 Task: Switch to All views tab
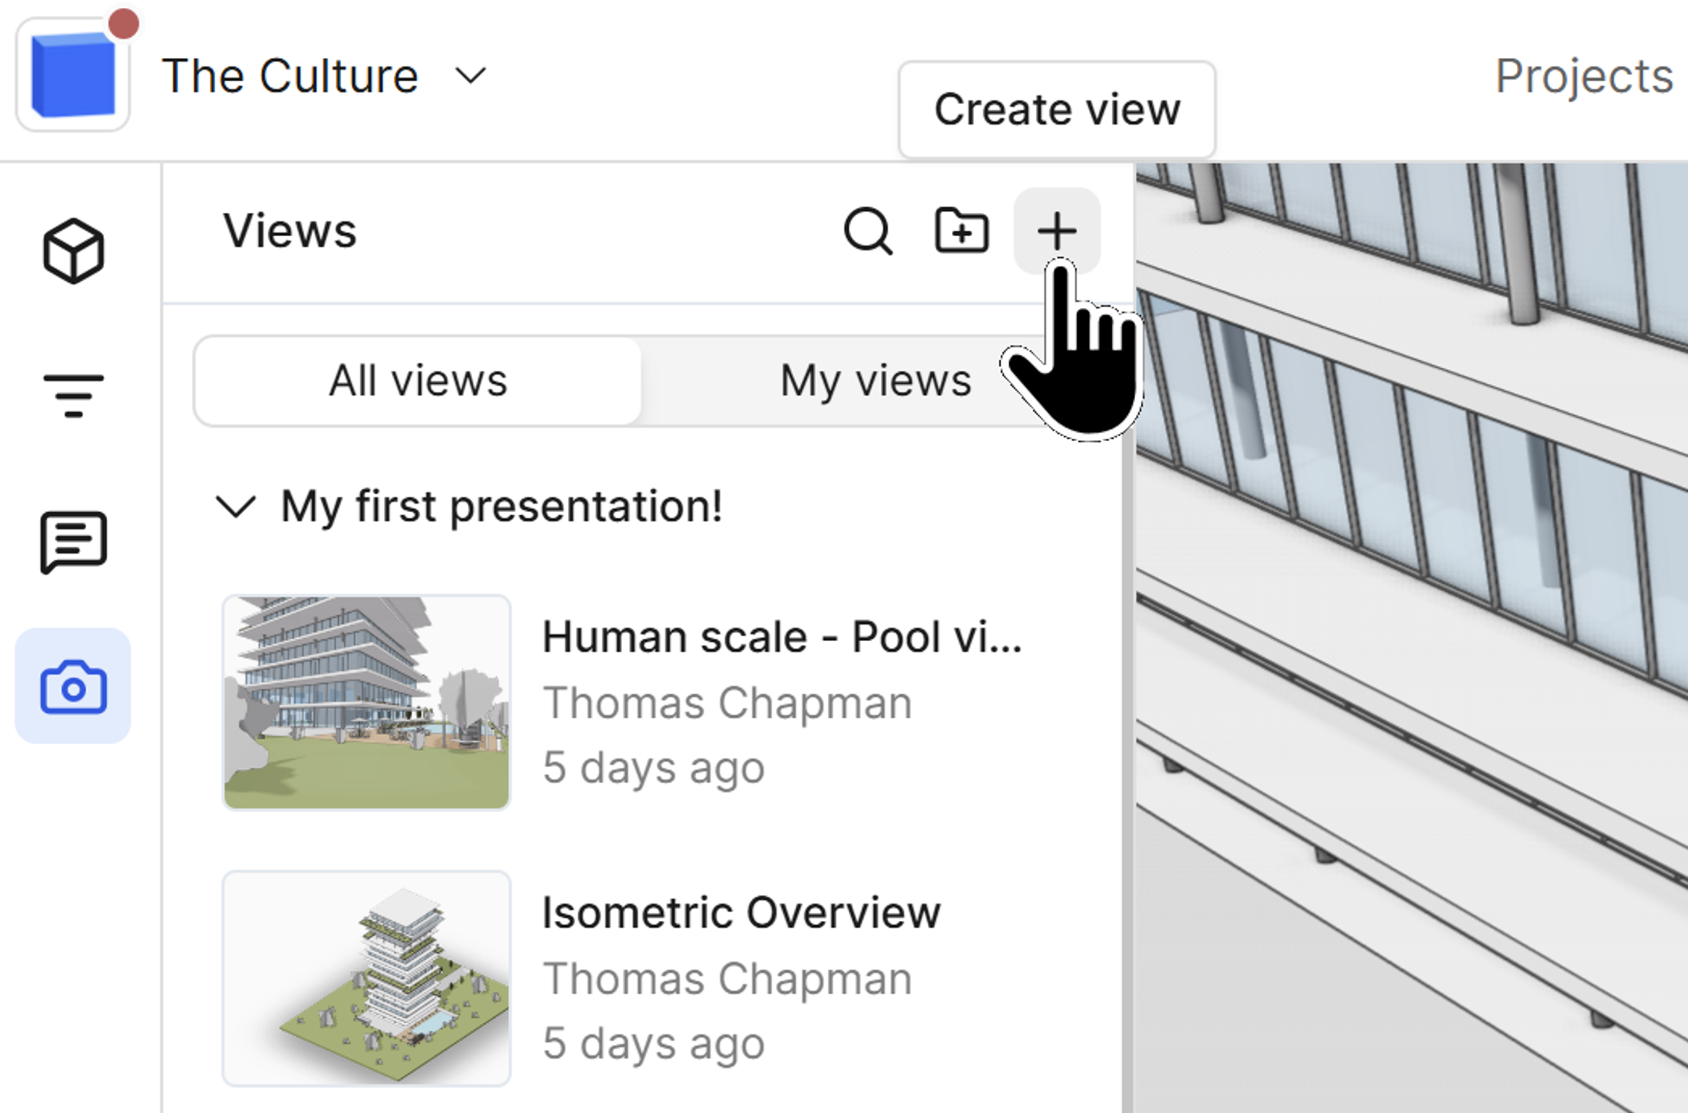coord(418,381)
